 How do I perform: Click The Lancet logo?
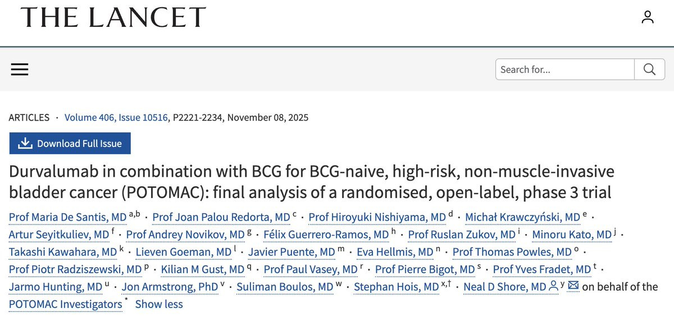(113, 17)
